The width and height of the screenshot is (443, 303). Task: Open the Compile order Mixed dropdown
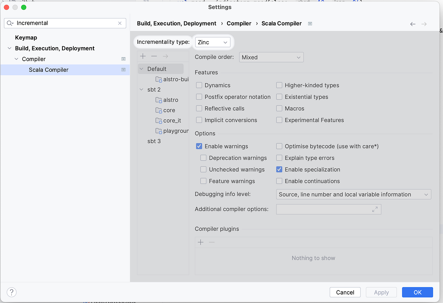pyautogui.click(x=271, y=57)
